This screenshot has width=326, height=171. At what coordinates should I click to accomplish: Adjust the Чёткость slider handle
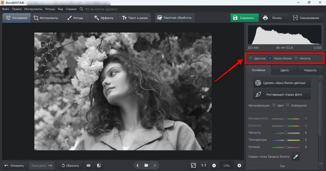(286, 133)
